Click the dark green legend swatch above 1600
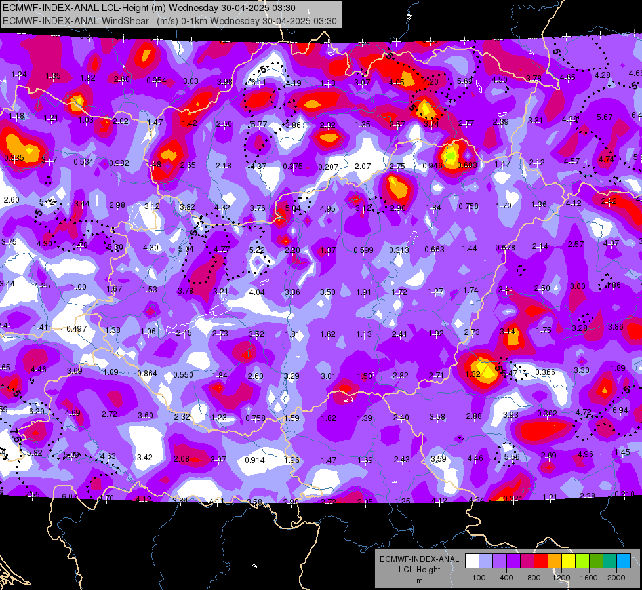The height and width of the screenshot is (590, 642). click(x=595, y=561)
